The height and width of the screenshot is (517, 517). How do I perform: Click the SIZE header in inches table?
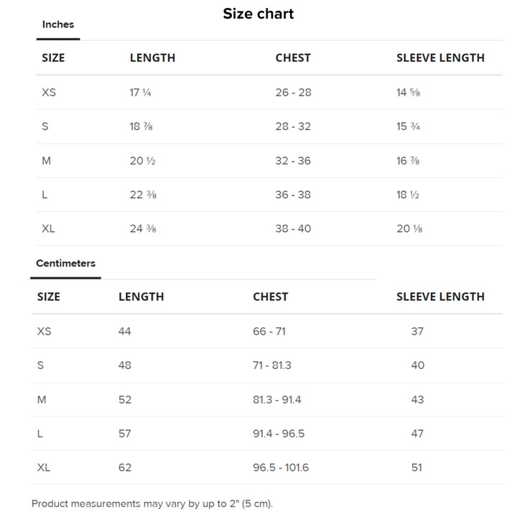pos(53,58)
